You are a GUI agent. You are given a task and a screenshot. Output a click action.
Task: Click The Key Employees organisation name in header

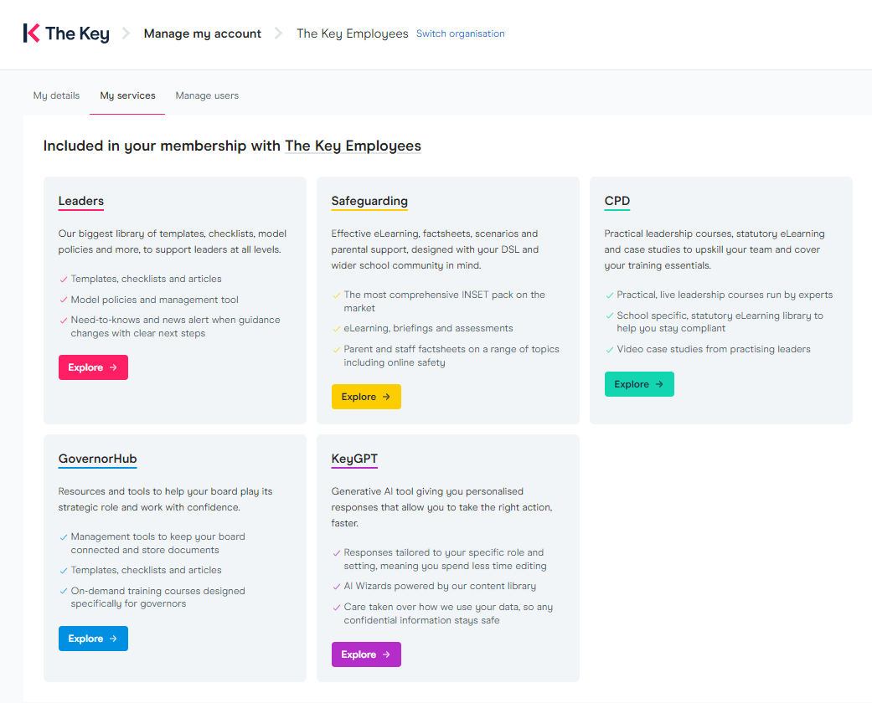coord(353,33)
